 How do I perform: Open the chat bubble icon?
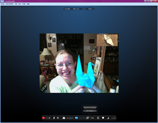click(x=103, y=118)
